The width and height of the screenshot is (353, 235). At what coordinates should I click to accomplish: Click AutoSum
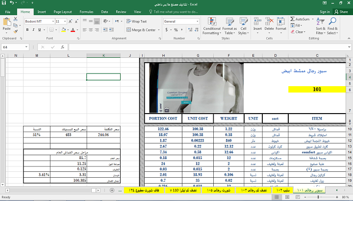300,19
